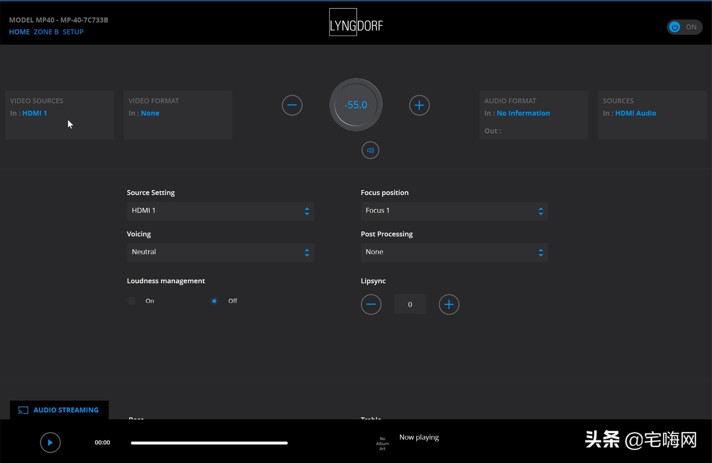Select Loudness management Off option
This screenshot has height=463, width=712.
tap(214, 301)
